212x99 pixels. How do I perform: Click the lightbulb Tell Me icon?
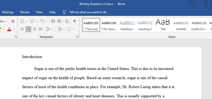point(64,12)
